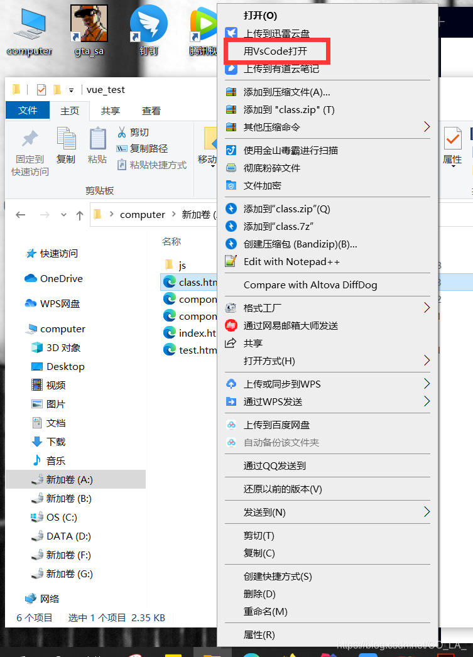Click the 复制路径 button in the ribbon
Screen dimensions: 473x657
[143, 149]
